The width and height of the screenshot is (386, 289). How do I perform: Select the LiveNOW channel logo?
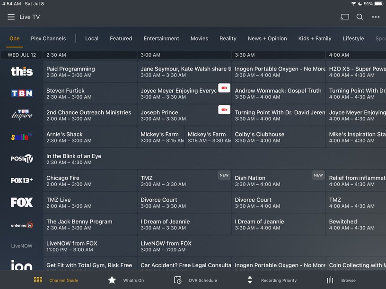pos(22,246)
